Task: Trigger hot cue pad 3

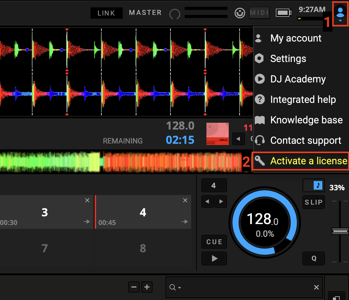Action: (45, 213)
